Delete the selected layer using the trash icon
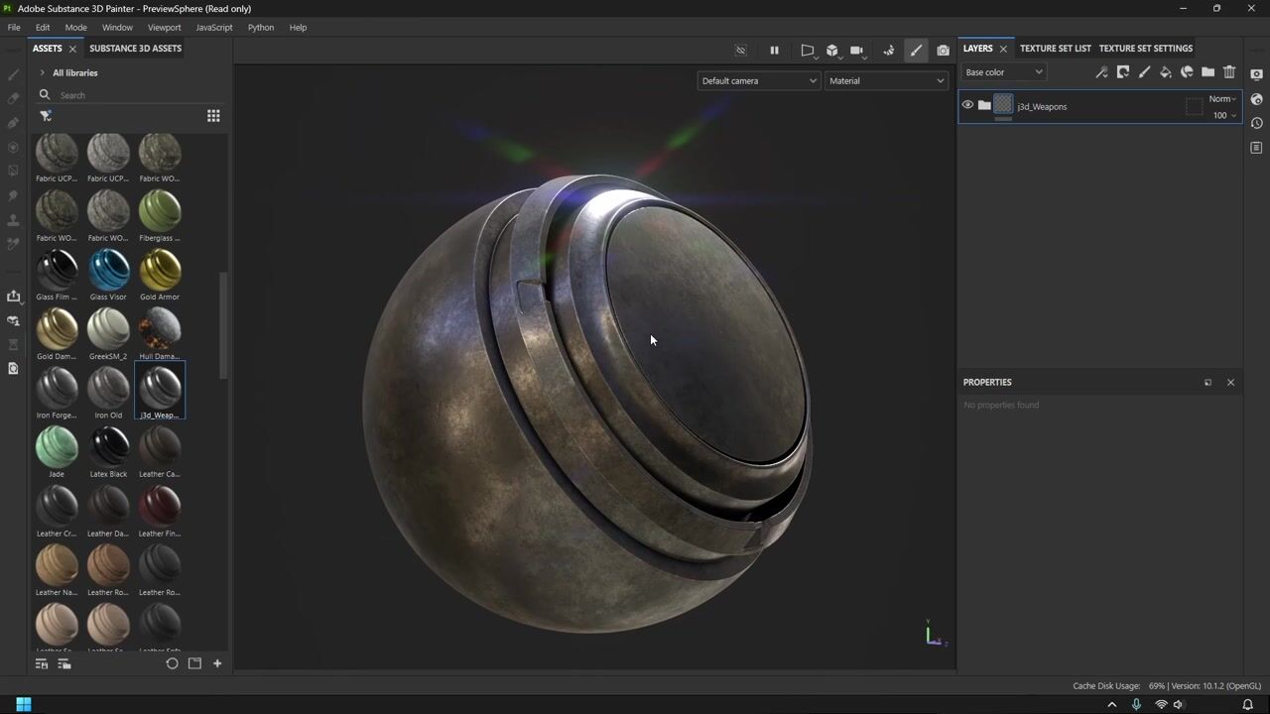This screenshot has height=714, width=1270. click(x=1229, y=71)
